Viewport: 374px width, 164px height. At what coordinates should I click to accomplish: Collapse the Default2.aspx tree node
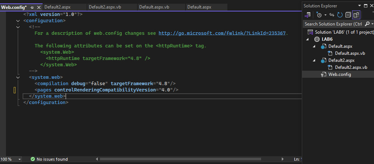click(314, 60)
